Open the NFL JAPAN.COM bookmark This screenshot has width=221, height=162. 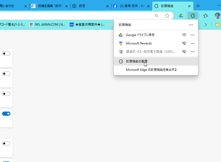click(x=47, y=25)
